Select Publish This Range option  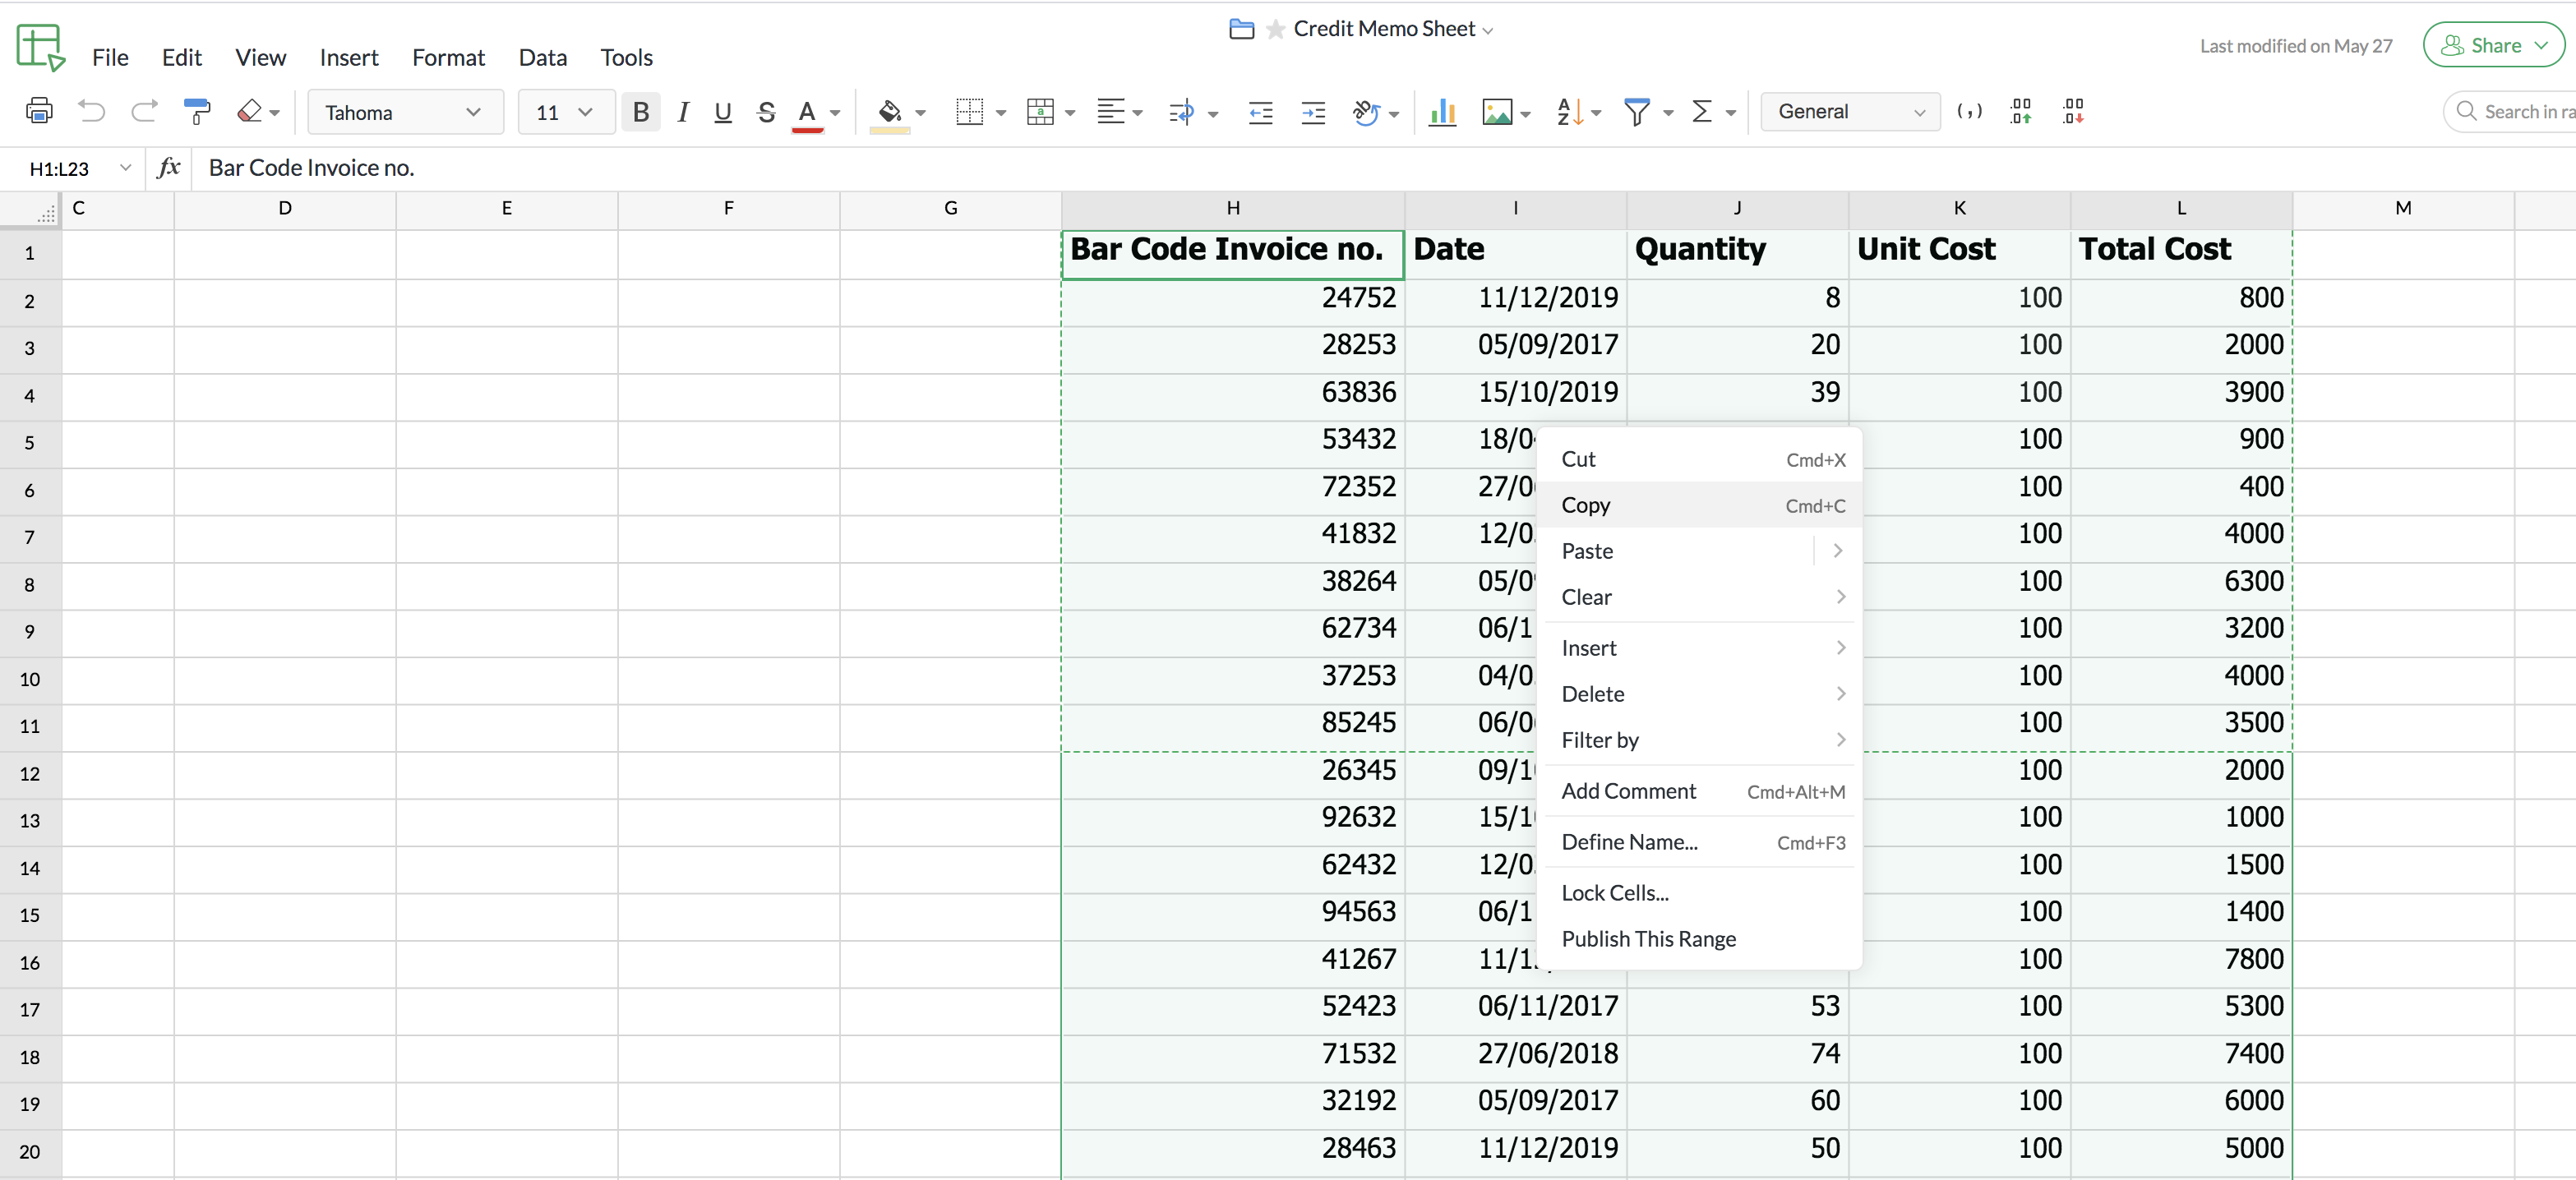click(x=1648, y=938)
